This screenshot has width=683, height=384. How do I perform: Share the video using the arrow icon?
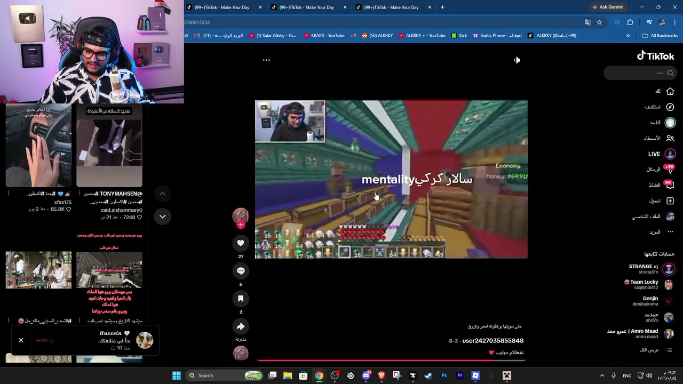pyautogui.click(x=241, y=326)
